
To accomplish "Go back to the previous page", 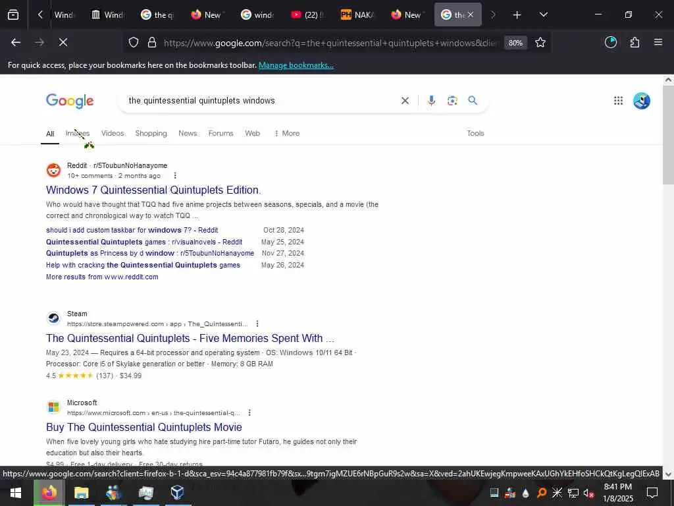I will 16,42.
